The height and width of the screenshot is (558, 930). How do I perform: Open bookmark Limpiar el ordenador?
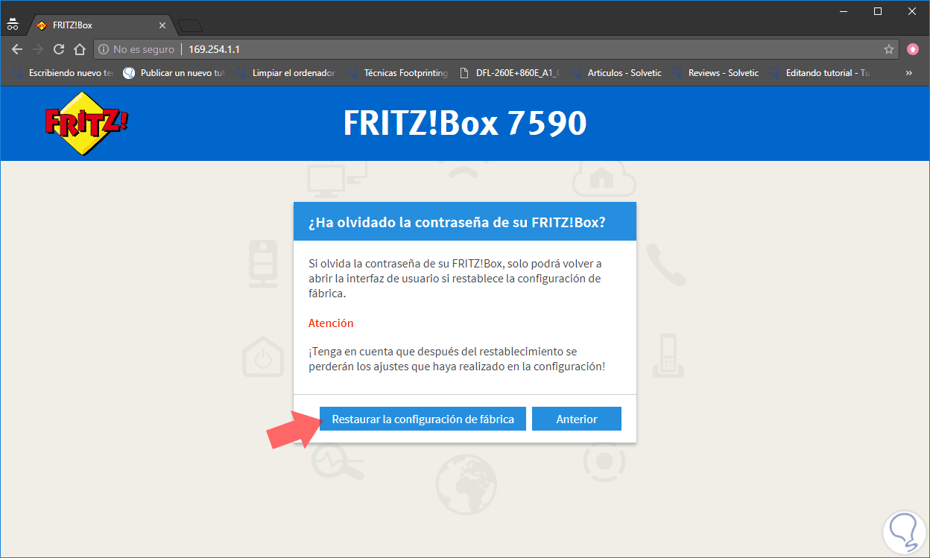[x=285, y=73]
